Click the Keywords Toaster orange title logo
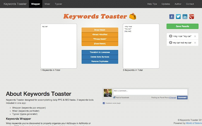This screenshot has width=202, height=126. pyautogui.click(x=95, y=16)
